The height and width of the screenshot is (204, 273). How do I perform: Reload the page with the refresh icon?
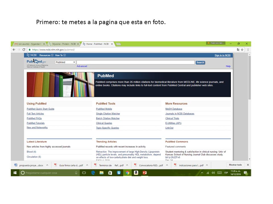coord(24,50)
